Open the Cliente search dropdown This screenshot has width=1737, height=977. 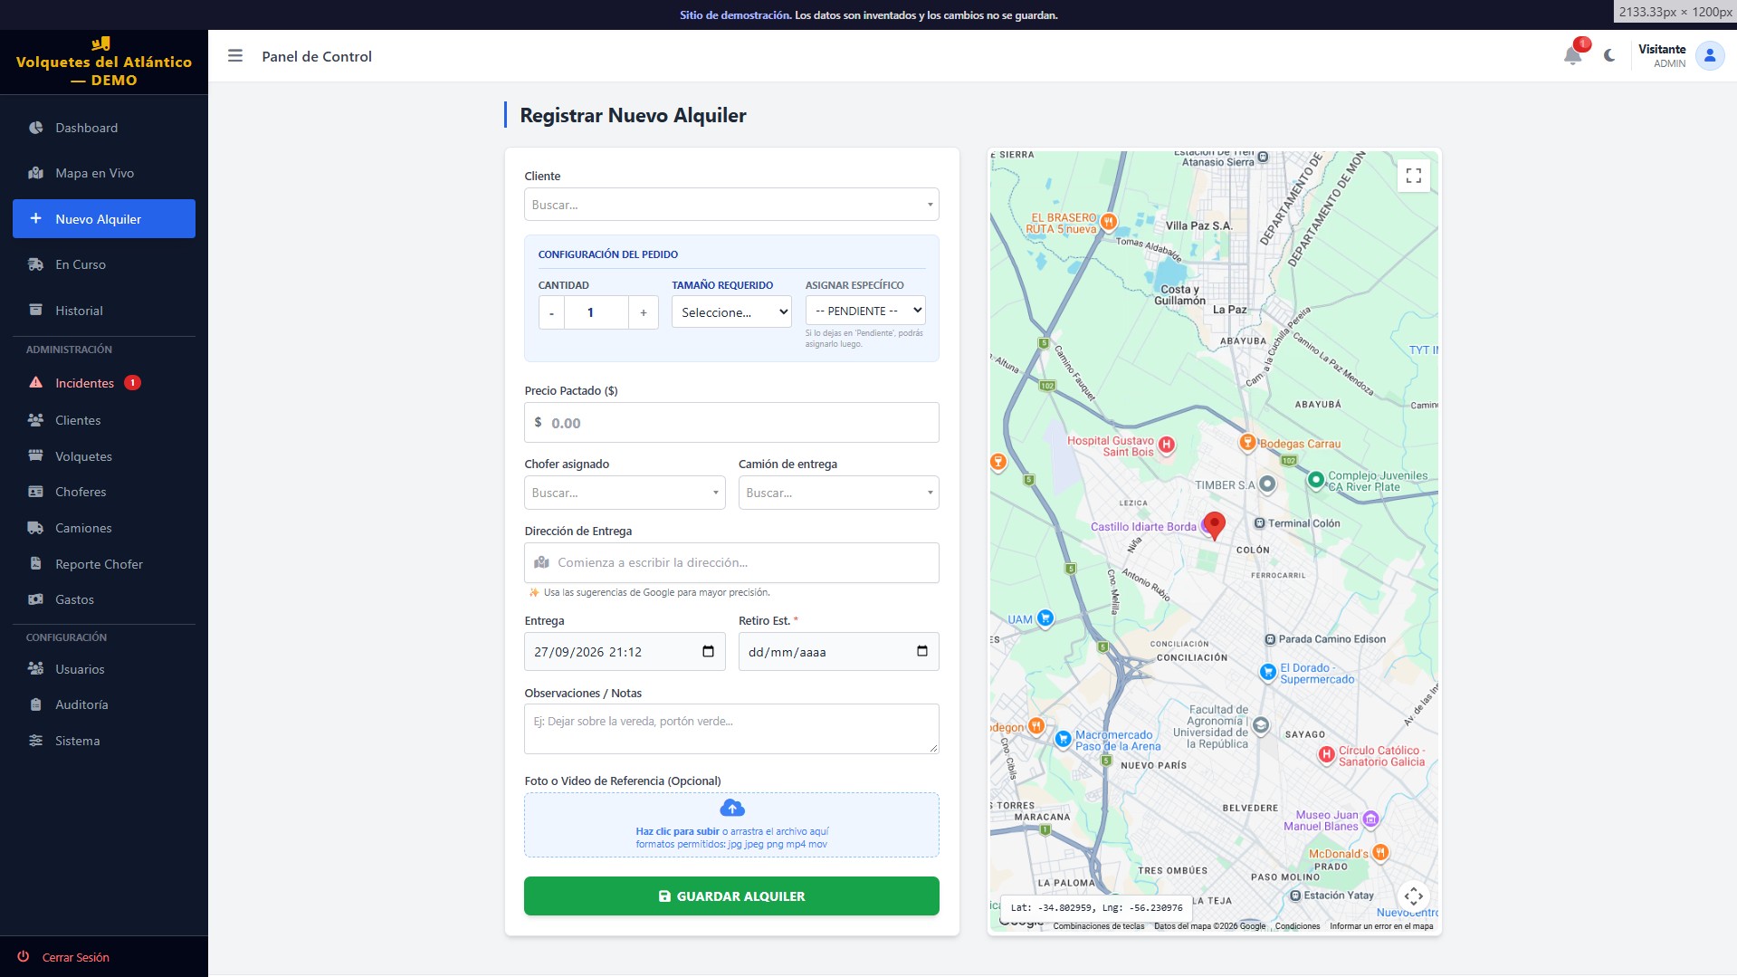click(x=731, y=205)
